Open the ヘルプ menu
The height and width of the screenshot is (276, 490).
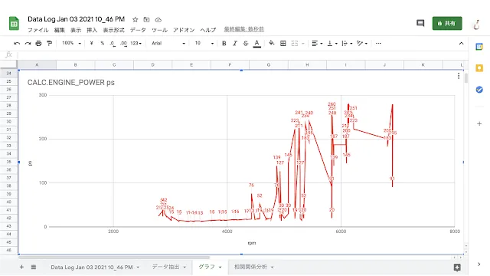pyautogui.click(x=207, y=30)
